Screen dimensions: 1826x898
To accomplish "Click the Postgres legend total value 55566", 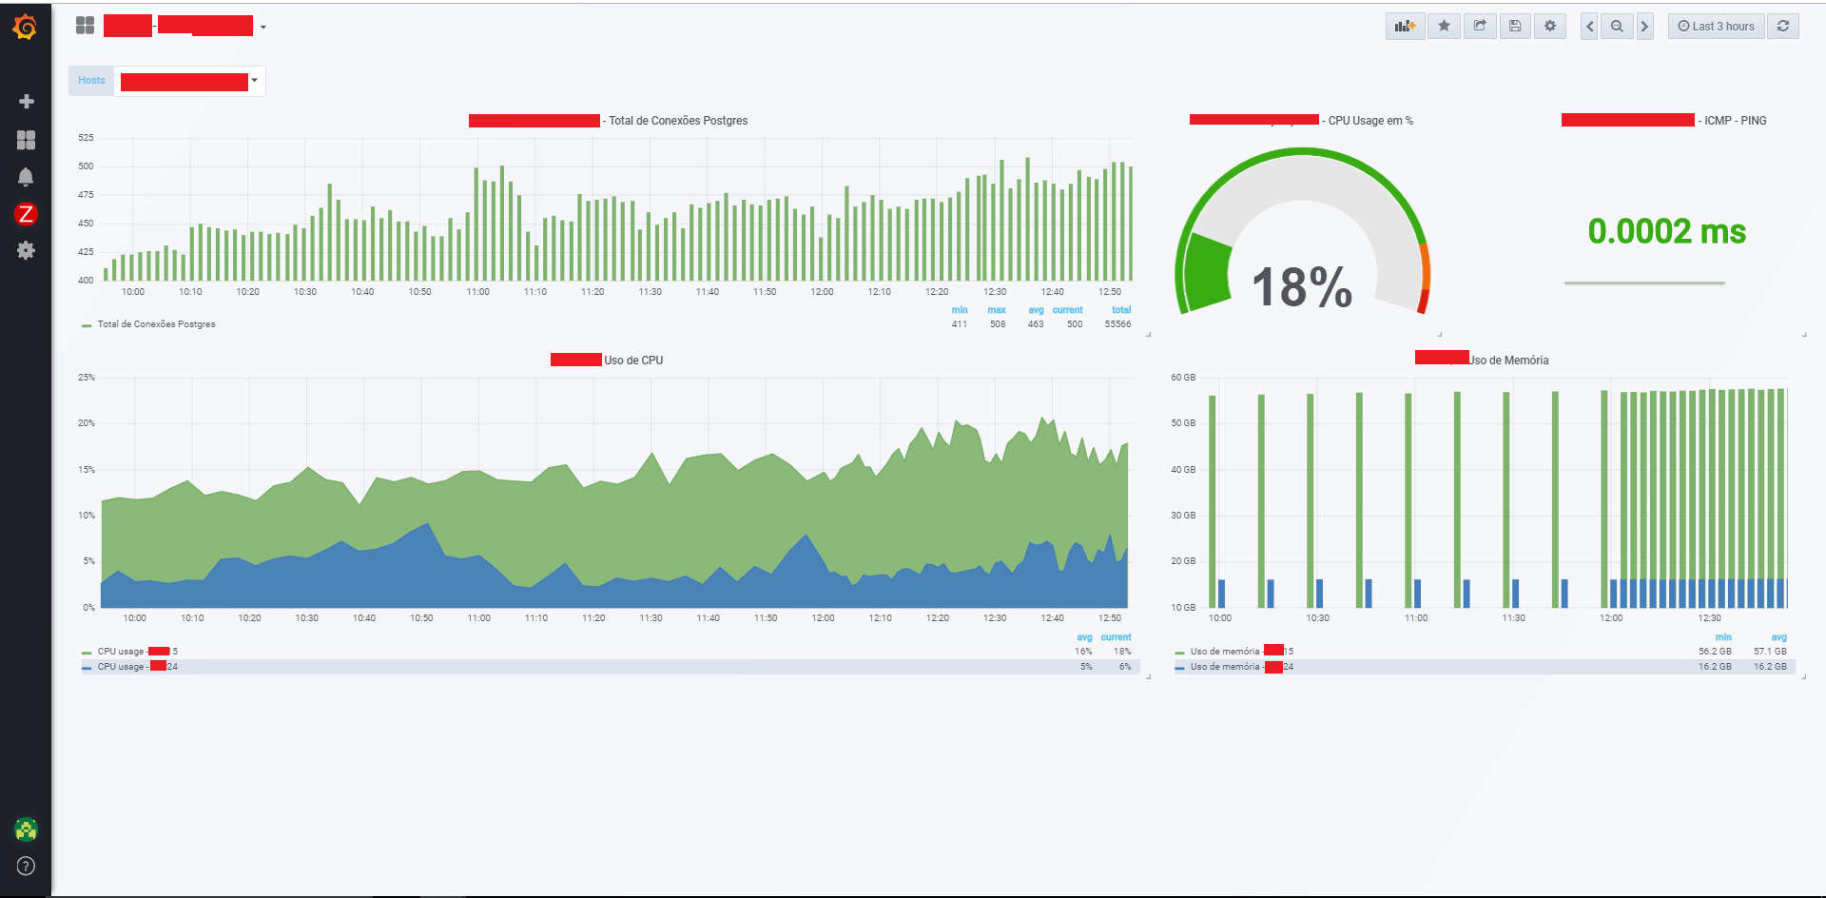I will pyautogui.click(x=1117, y=324).
